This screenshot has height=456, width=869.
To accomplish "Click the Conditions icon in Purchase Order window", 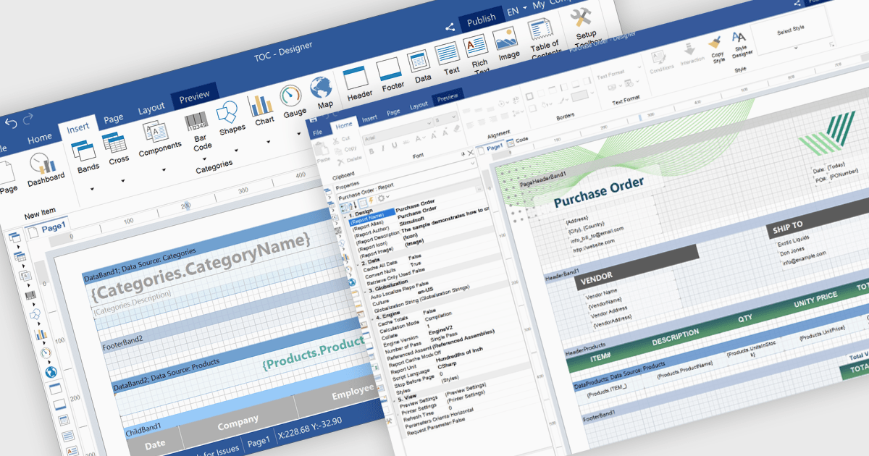I will [659, 56].
